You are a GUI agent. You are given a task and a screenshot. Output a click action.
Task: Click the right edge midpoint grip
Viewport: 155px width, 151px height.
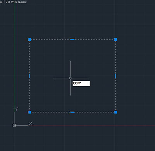click(x=115, y=76)
